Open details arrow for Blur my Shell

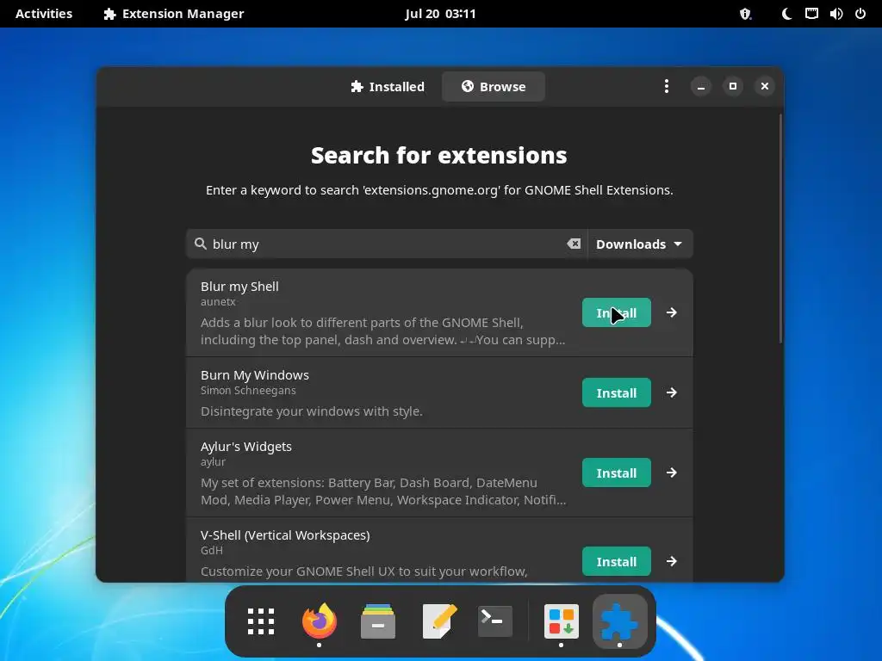(672, 312)
